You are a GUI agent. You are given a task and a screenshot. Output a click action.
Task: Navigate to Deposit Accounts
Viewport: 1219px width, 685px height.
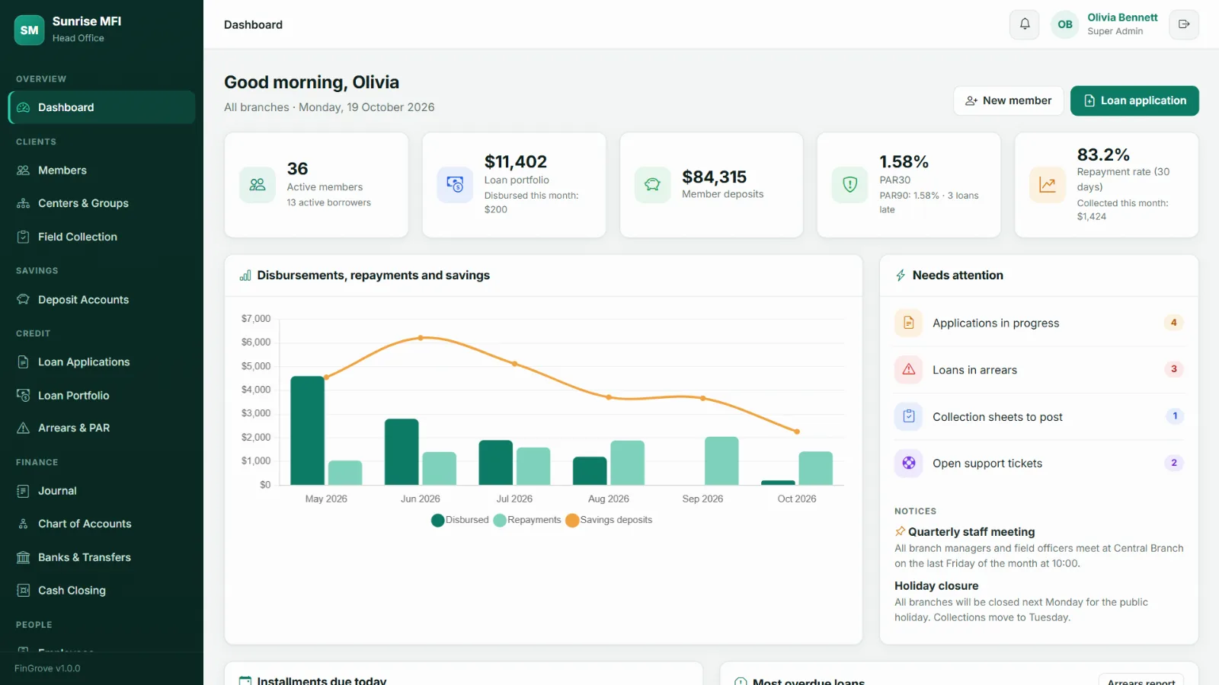coord(101,300)
